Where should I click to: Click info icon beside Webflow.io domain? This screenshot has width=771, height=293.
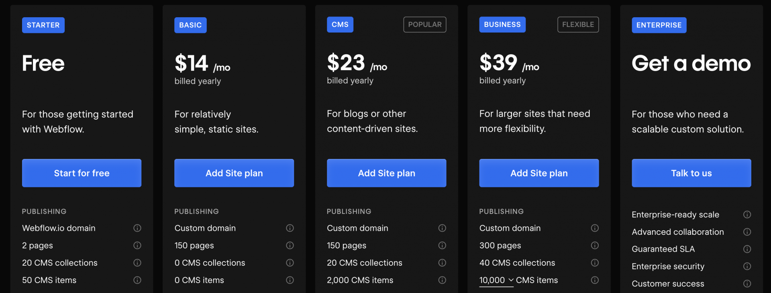tap(137, 228)
